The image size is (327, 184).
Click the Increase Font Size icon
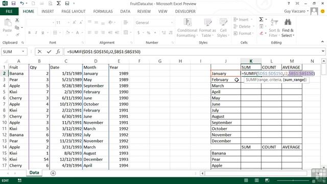coord(75,22)
